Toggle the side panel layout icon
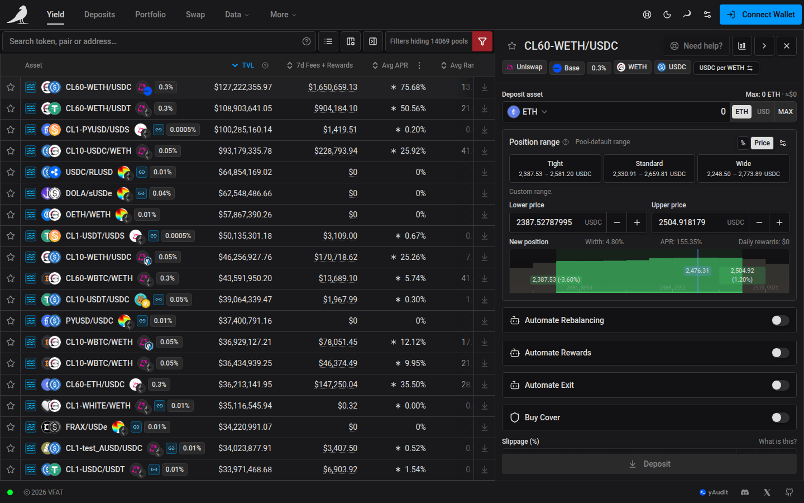 (x=373, y=41)
